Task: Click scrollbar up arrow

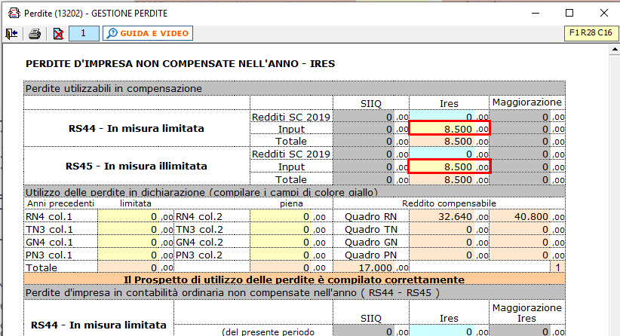Action: point(615,50)
